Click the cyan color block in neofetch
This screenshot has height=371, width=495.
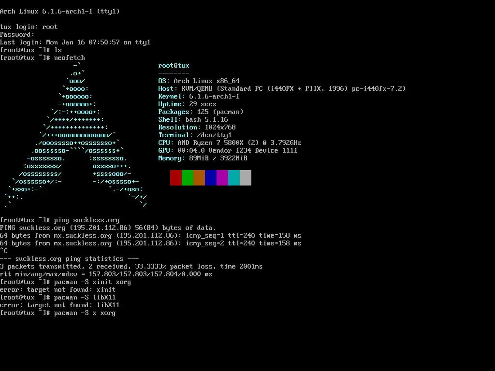pos(234,178)
